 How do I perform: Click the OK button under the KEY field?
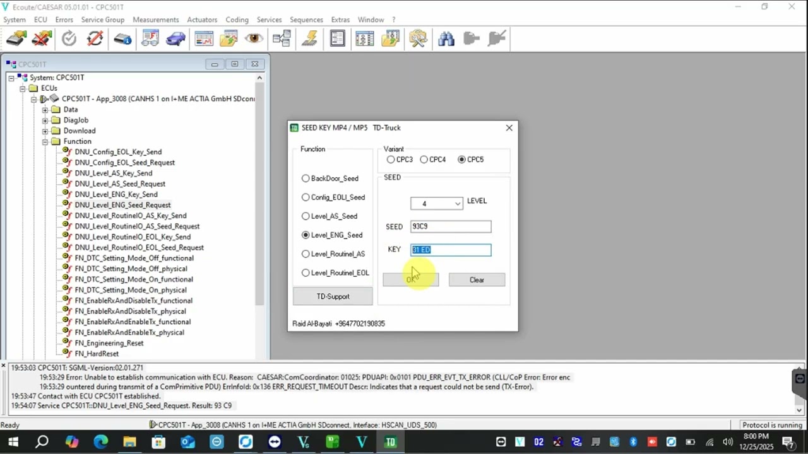point(410,280)
